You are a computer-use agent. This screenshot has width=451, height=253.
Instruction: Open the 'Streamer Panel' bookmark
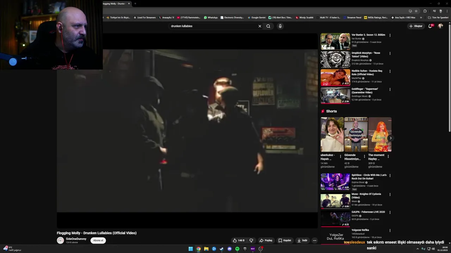click(352, 18)
